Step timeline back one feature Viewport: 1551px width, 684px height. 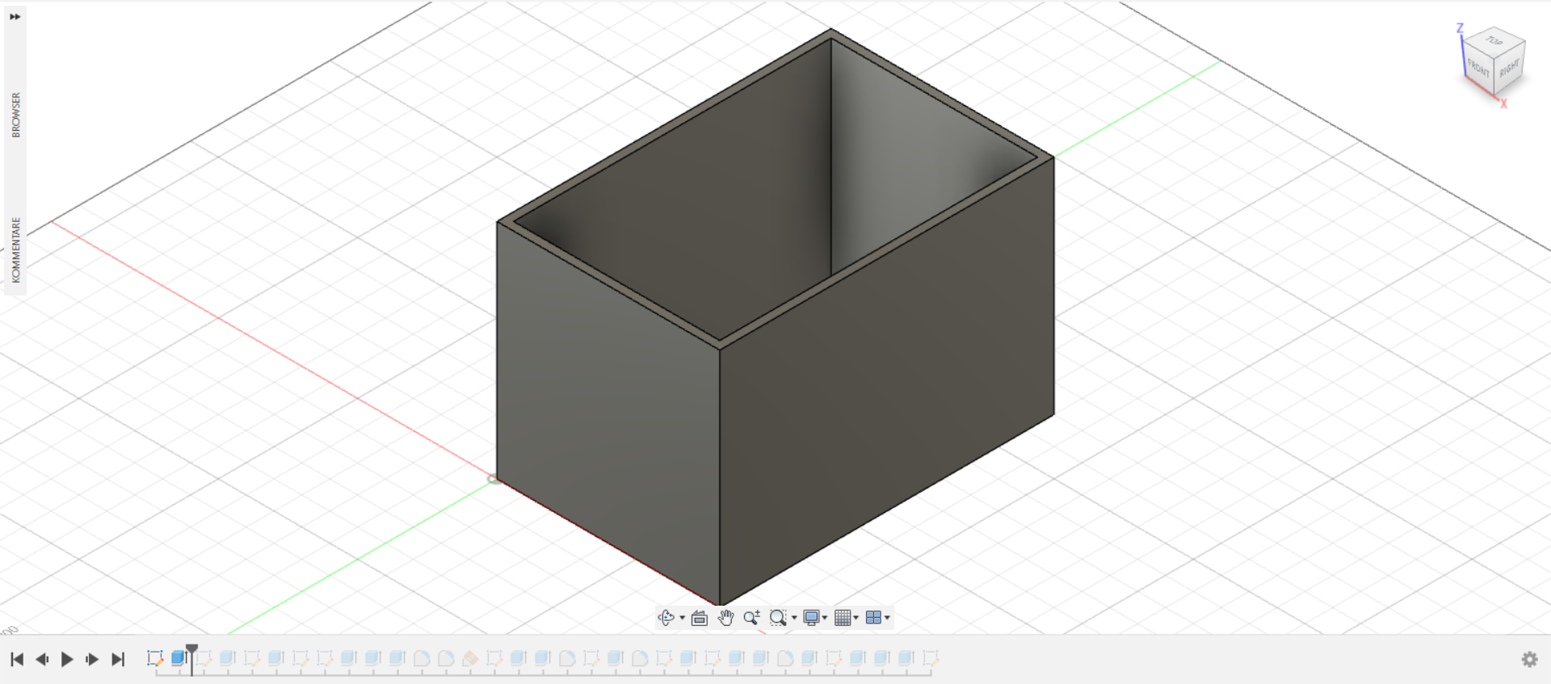pyautogui.click(x=42, y=659)
